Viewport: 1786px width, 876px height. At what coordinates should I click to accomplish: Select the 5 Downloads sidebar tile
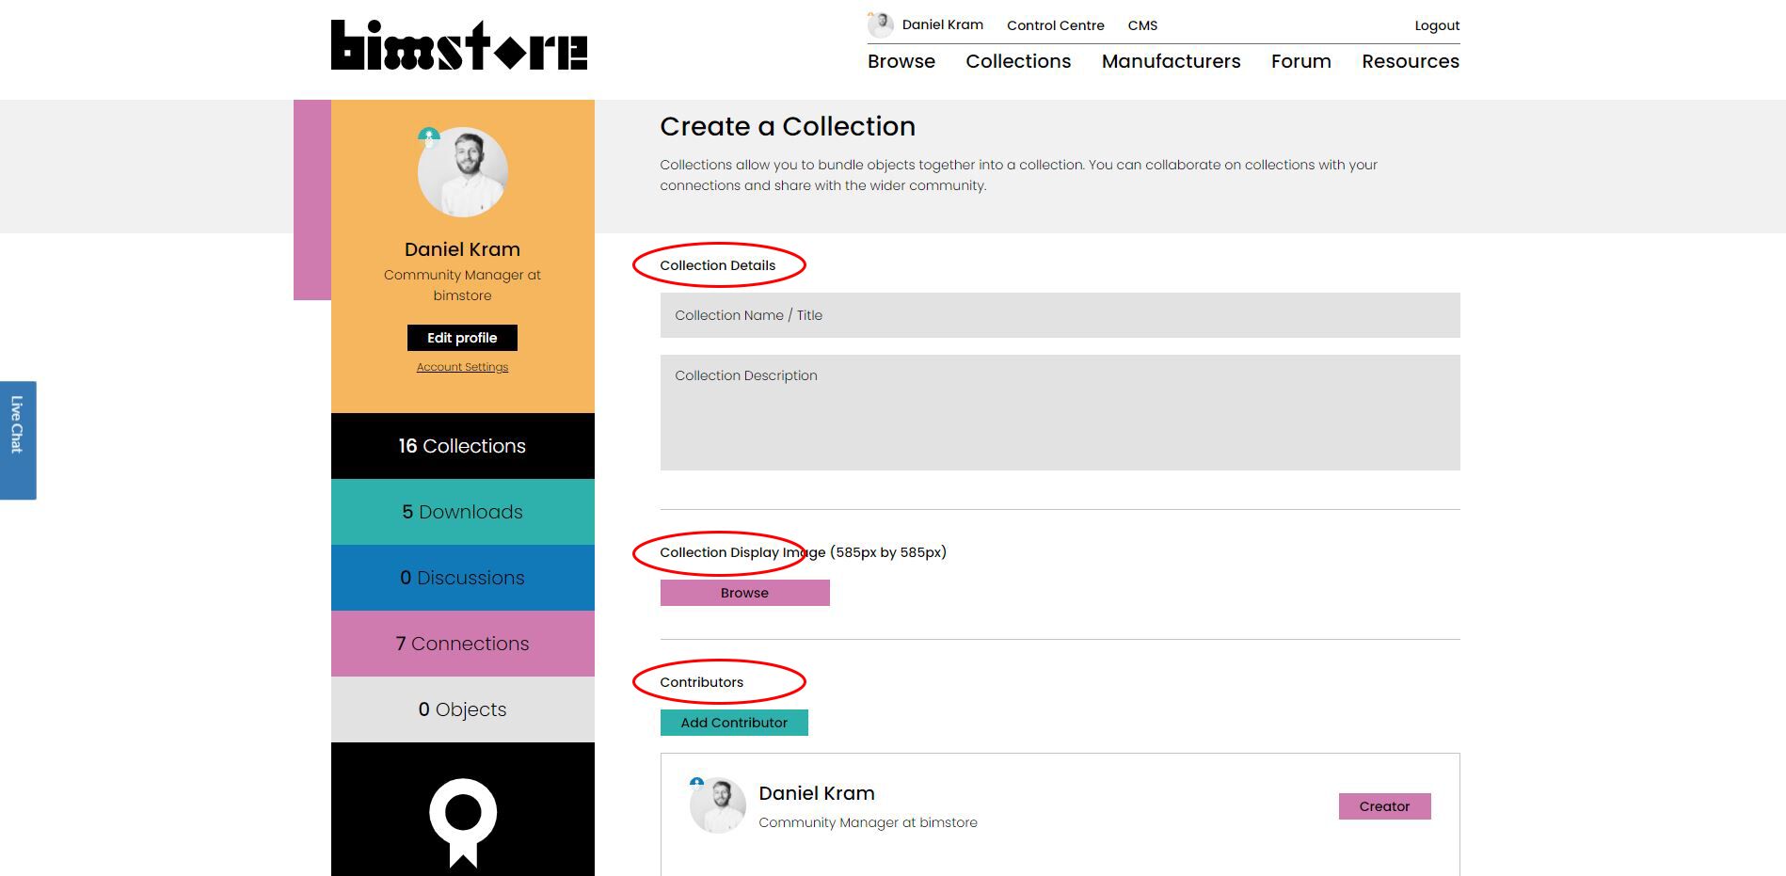[x=463, y=512]
